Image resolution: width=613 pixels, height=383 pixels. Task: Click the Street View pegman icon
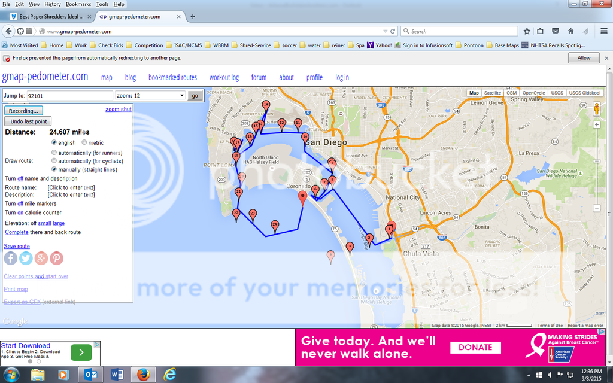pyautogui.click(x=596, y=108)
